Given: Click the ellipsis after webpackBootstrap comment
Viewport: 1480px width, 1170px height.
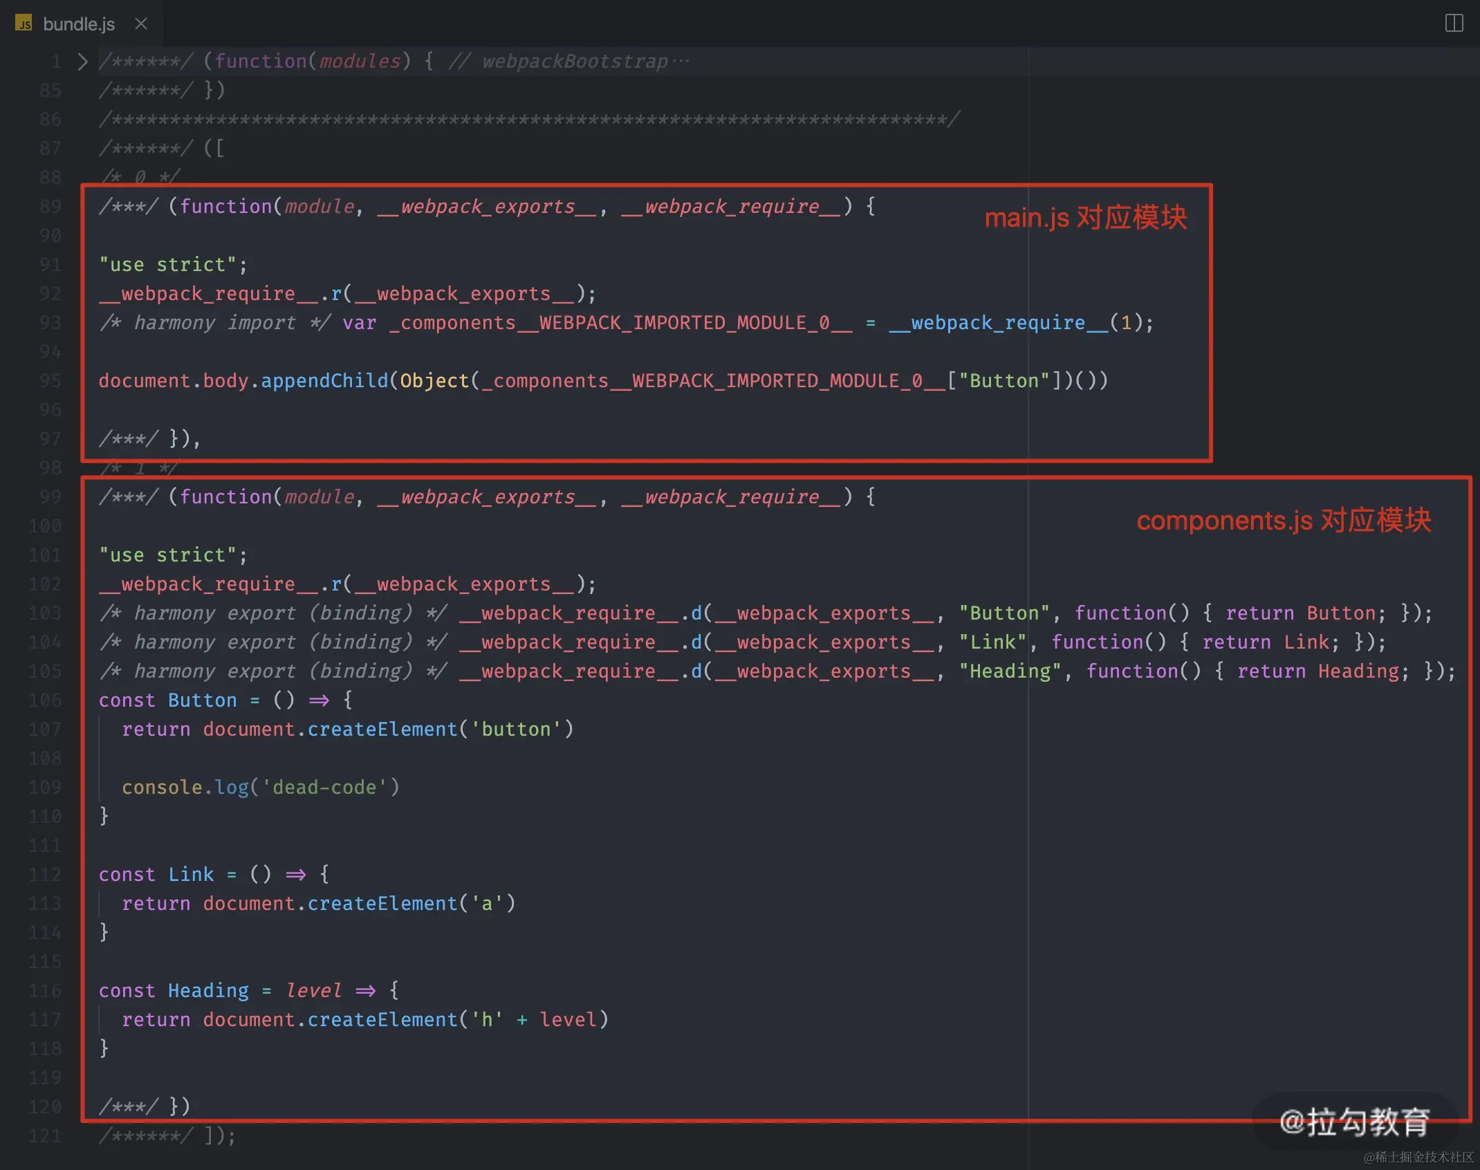Looking at the screenshot, I should 681,62.
